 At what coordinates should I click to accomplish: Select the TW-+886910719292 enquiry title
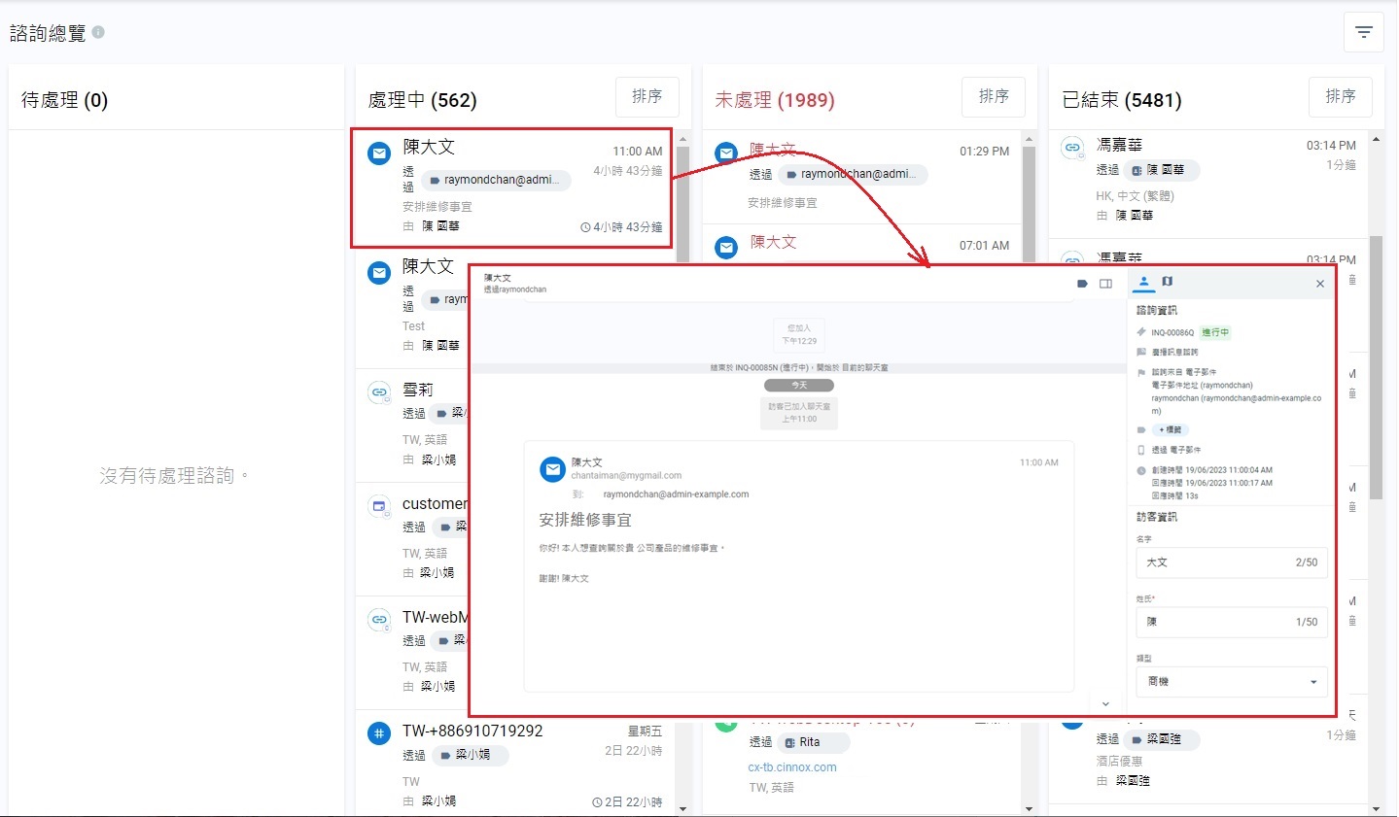(472, 731)
